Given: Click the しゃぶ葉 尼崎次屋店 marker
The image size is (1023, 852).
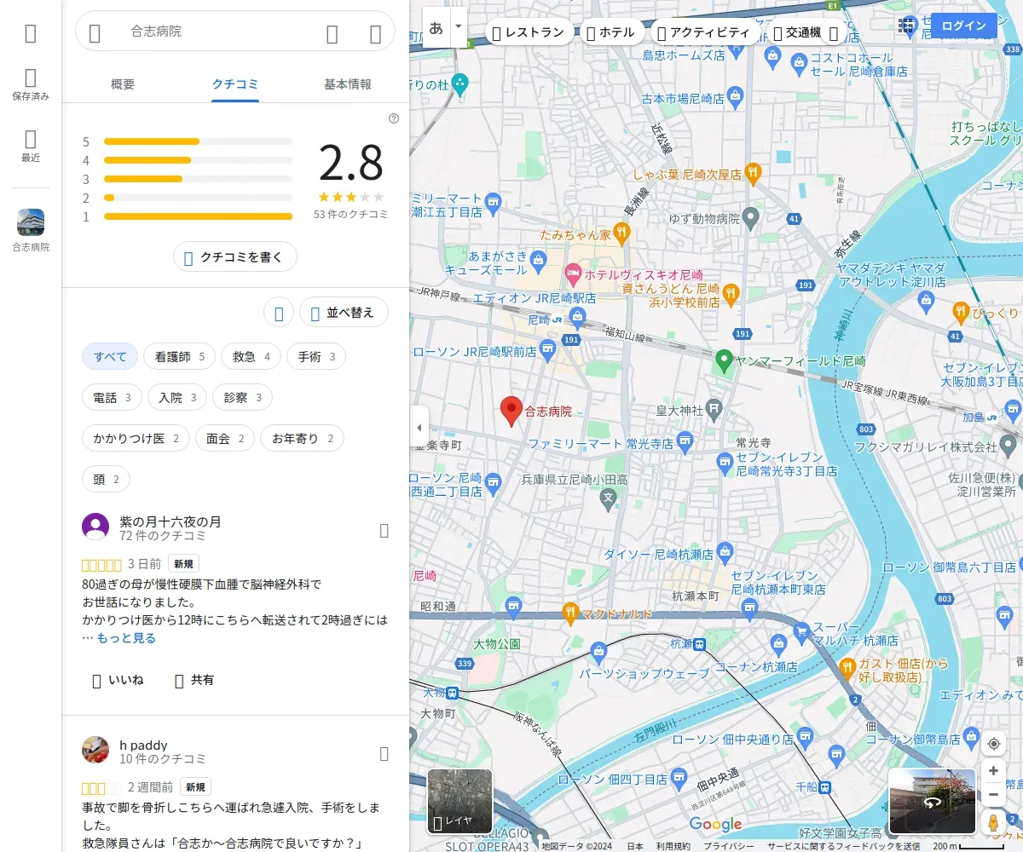Looking at the screenshot, I should [x=752, y=174].
